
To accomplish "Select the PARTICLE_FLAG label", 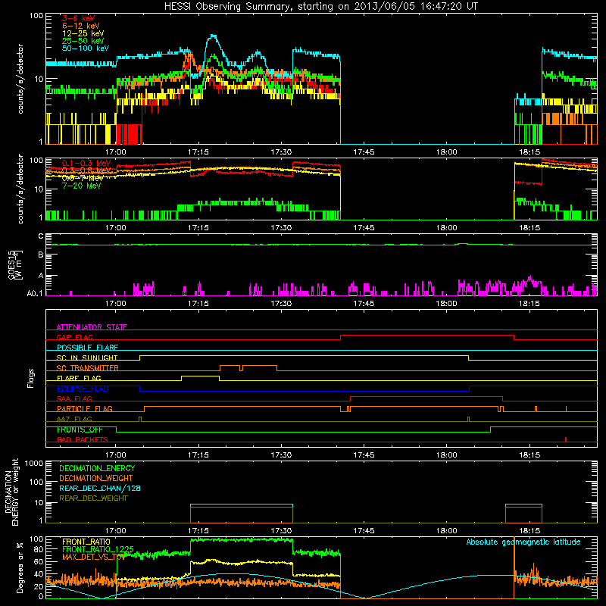I will coord(85,408).
